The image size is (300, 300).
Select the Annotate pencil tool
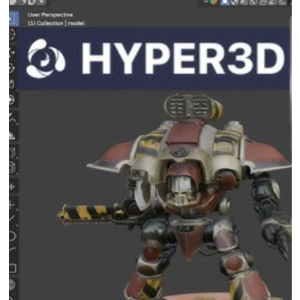(x=13, y=119)
